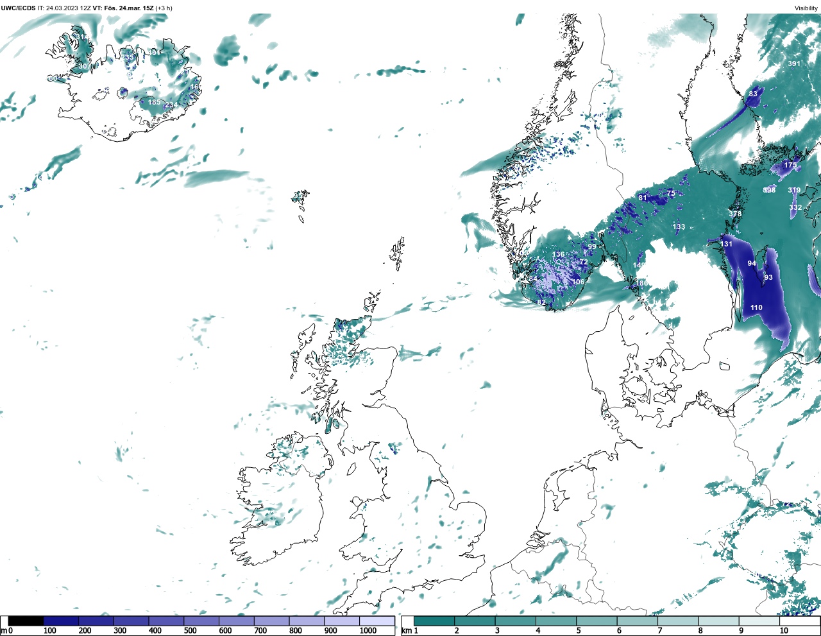Click the '136' value over southern Norway
The width and height of the screenshot is (821, 636).
(559, 254)
